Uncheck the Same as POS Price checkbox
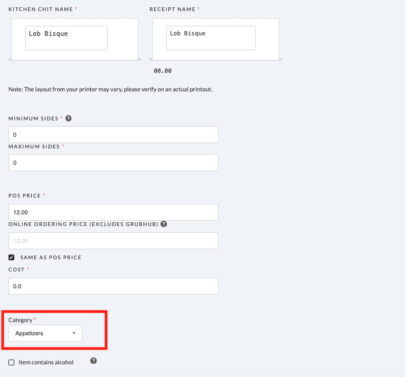The image size is (405, 377). [12, 257]
